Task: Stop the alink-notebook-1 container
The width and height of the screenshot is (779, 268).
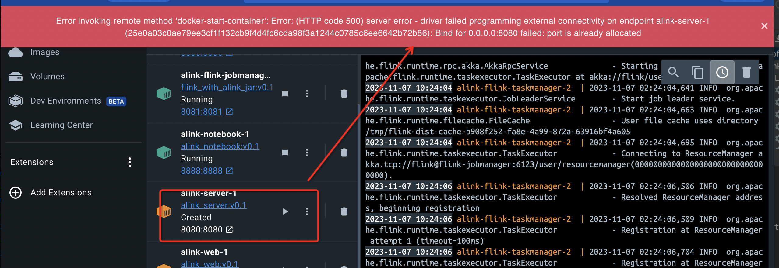Action: point(285,153)
